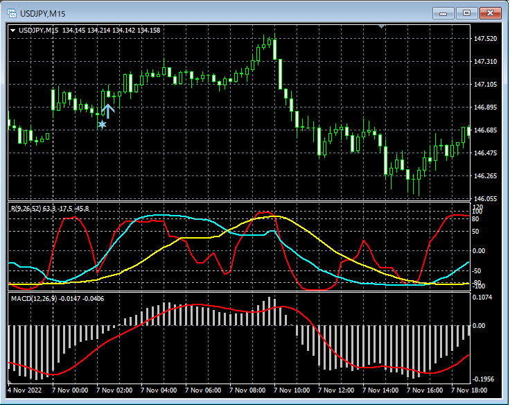This screenshot has height=405, width=510.
Task: Click the chart window icon in title bar
Action: pyautogui.click(x=12, y=12)
